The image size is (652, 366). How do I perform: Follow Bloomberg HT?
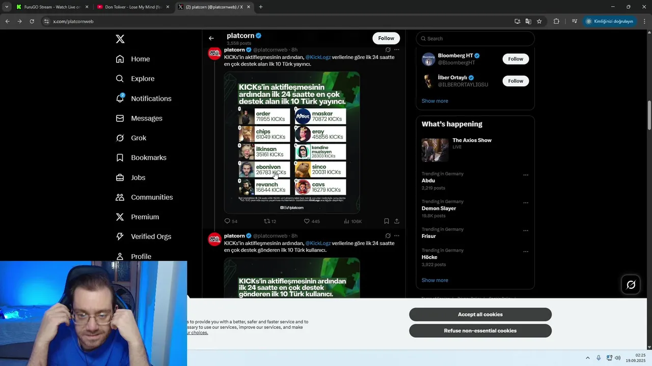pos(515,59)
